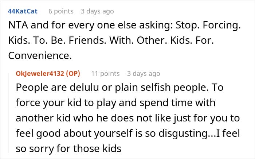Click the timestamp on 44KatCat's comment
The image size is (255, 159).
97,11
